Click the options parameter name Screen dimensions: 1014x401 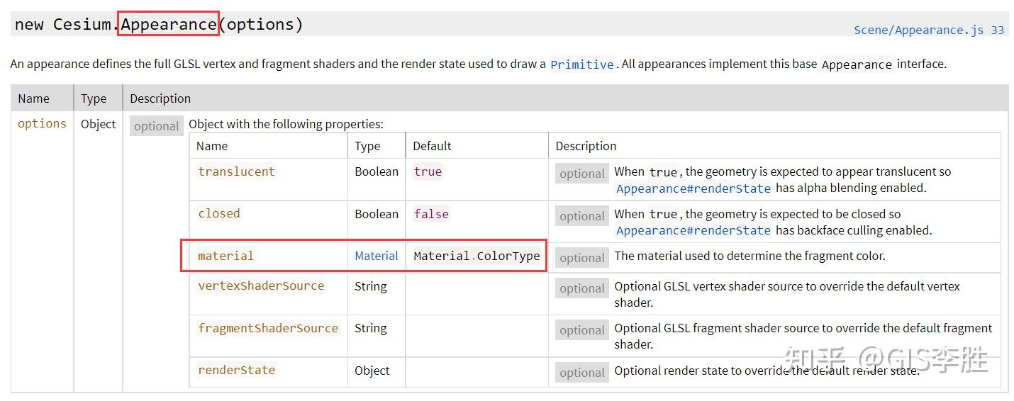point(42,124)
